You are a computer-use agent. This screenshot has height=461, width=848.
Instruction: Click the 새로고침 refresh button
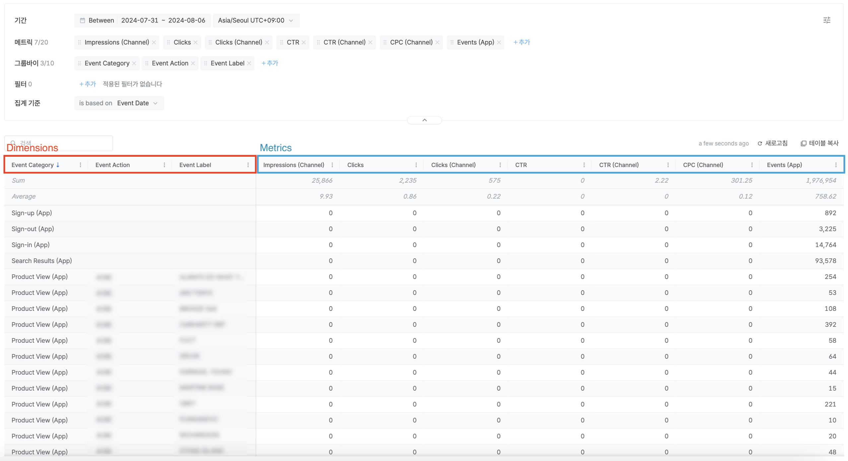(x=772, y=143)
